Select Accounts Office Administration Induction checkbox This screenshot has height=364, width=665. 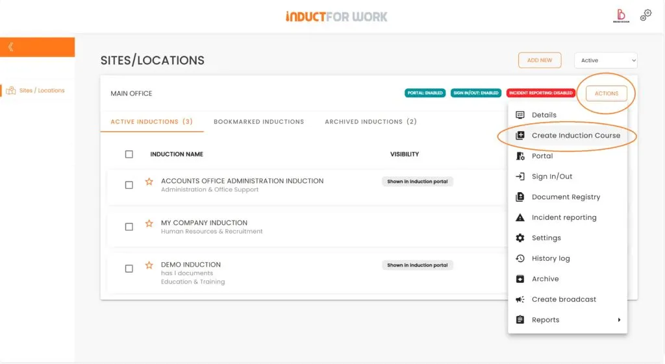coord(129,185)
